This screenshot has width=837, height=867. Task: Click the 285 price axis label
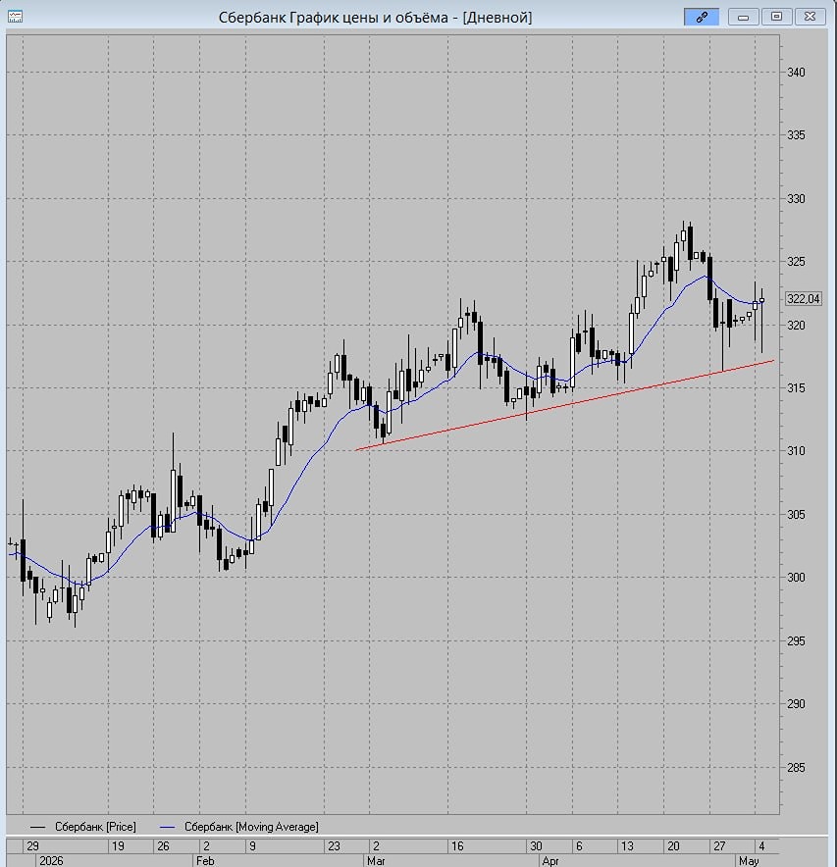tap(796, 768)
